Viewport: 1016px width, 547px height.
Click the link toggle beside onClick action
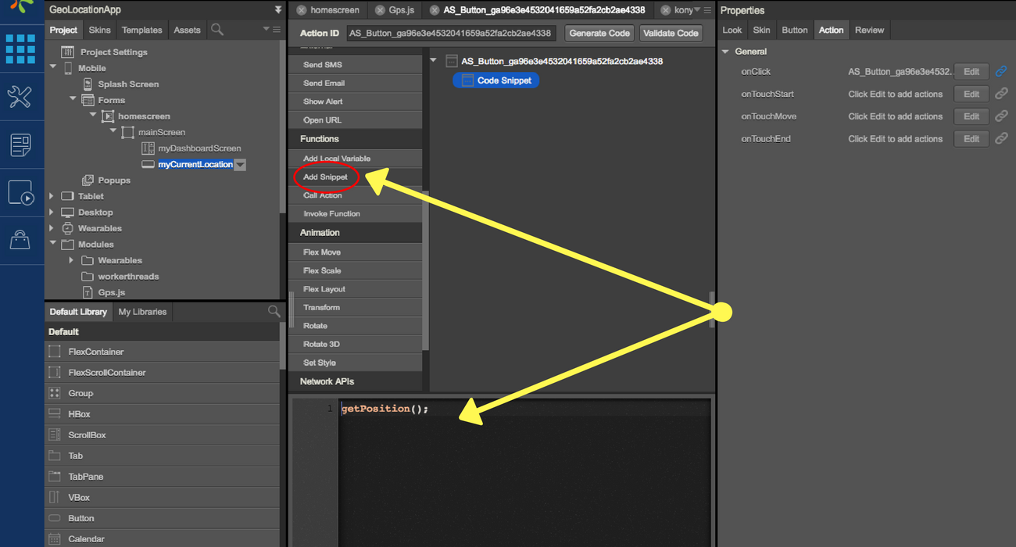(x=1002, y=71)
